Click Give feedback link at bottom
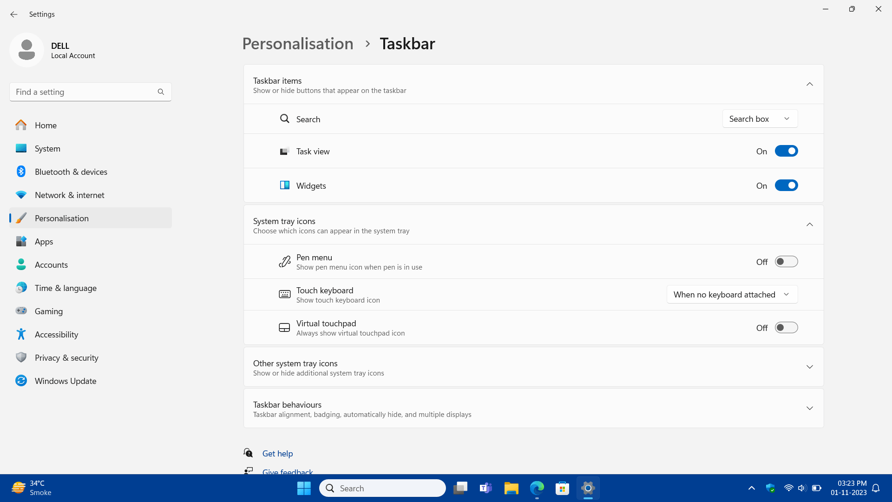The height and width of the screenshot is (502, 892). pyautogui.click(x=287, y=471)
